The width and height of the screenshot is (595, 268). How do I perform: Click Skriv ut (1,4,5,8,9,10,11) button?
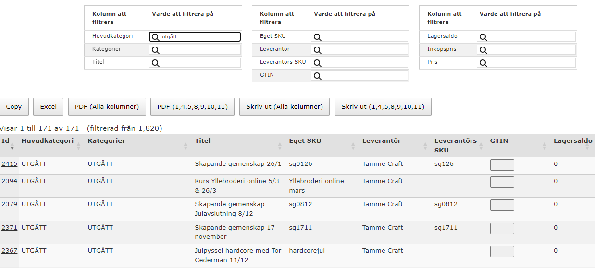point(383,107)
